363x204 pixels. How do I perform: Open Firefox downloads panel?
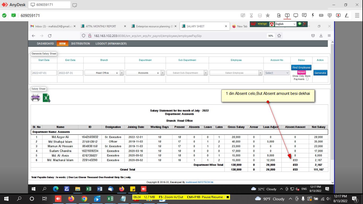[321, 36]
